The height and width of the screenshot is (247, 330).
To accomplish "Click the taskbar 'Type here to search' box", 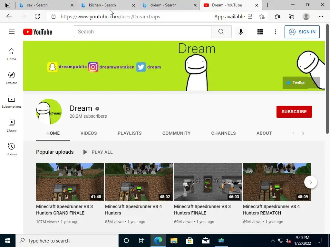I will click(x=67, y=241).
